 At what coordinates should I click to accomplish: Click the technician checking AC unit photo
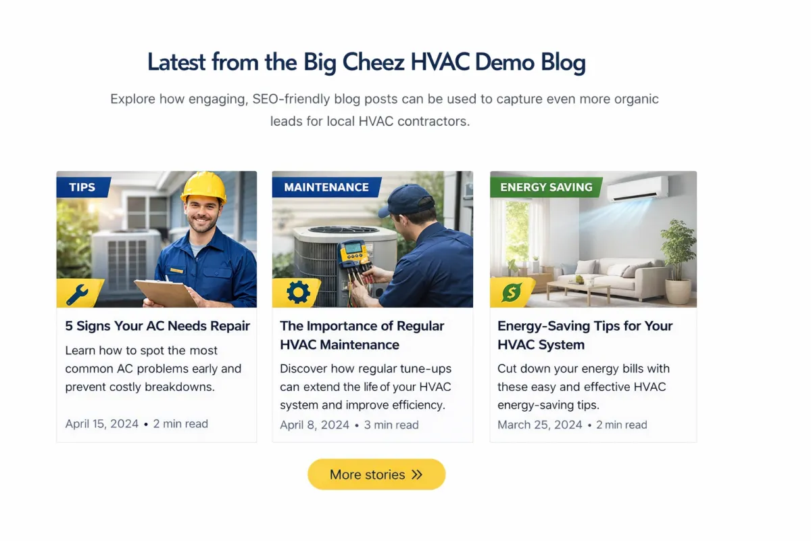pos(372,239)
